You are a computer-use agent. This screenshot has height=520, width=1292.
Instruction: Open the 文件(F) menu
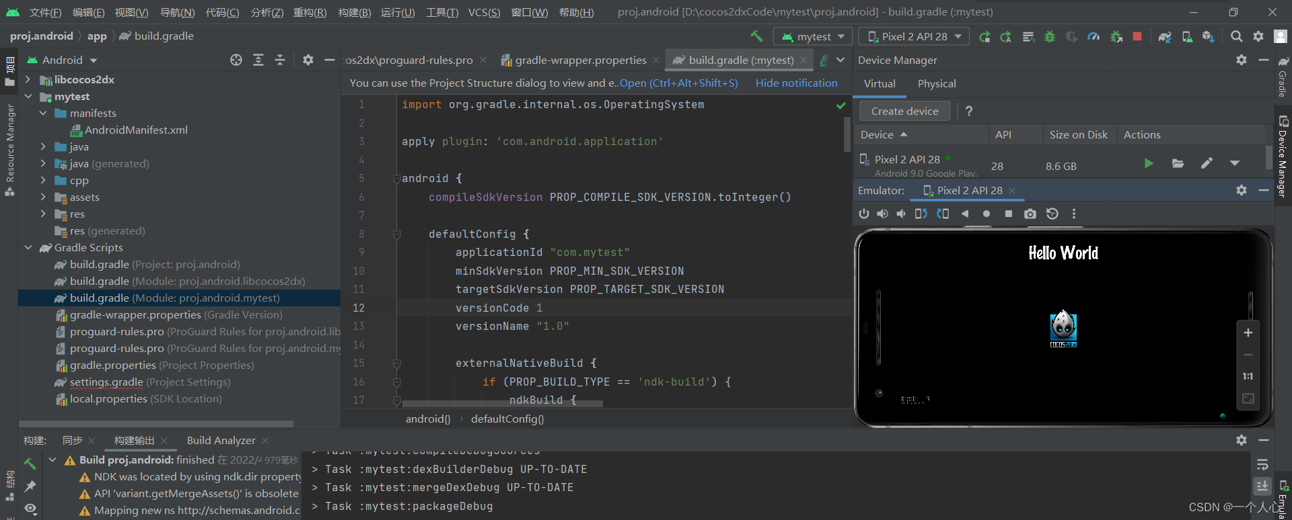pos(46,12)
